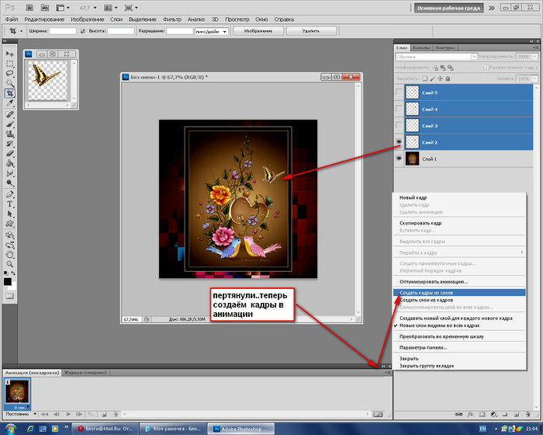Open the Crop tool preset picker arrow
Image resolution: width=543 pixels, height=435 pixels.
[21, 31]
